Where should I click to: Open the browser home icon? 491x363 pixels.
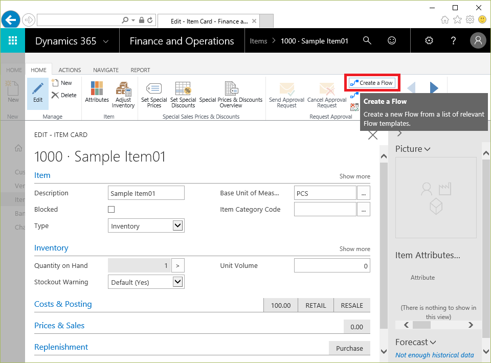pyautogui.click(x=444, y=20)
